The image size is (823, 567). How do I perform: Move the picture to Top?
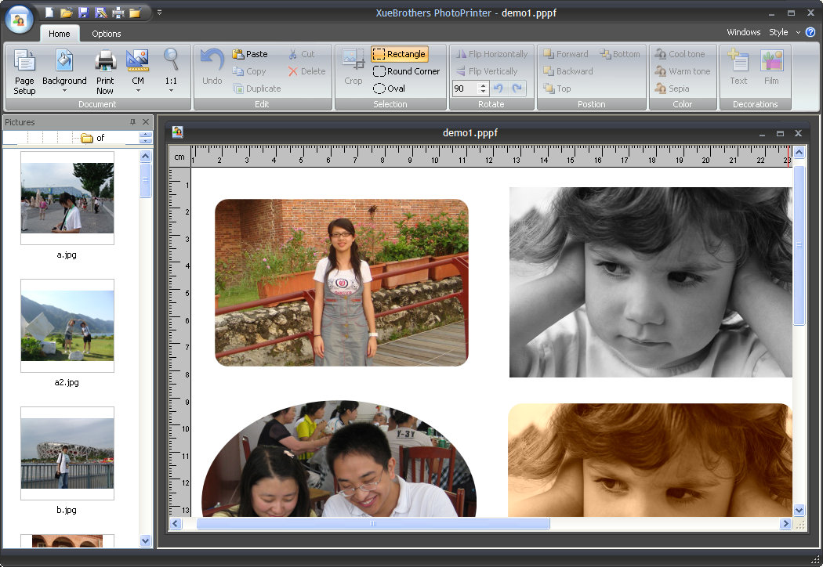click(557, 88)
